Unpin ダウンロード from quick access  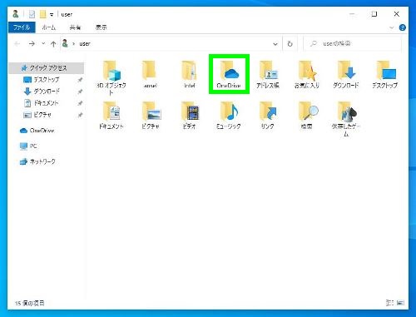tap(80, 92)
